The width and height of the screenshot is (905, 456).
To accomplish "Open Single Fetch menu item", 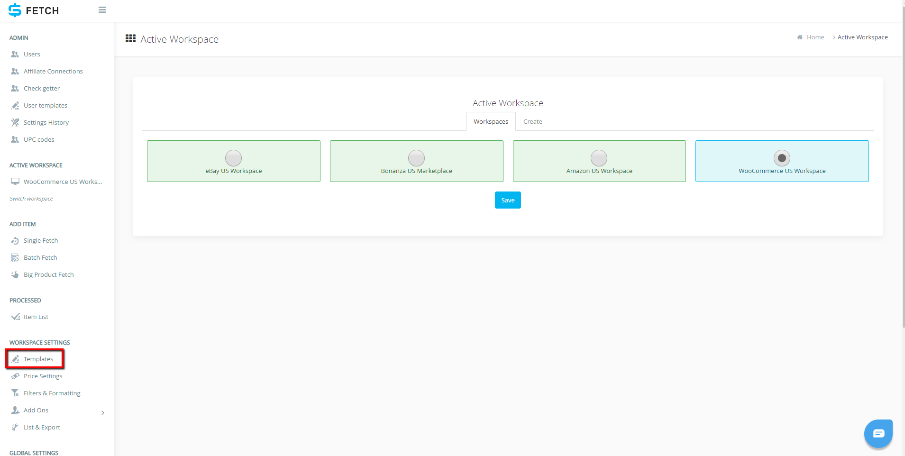I will [x=41, y=240].
